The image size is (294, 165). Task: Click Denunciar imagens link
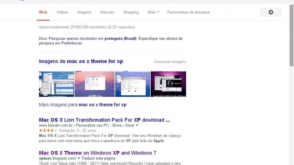pyautogui.click(x=170, y=62)
